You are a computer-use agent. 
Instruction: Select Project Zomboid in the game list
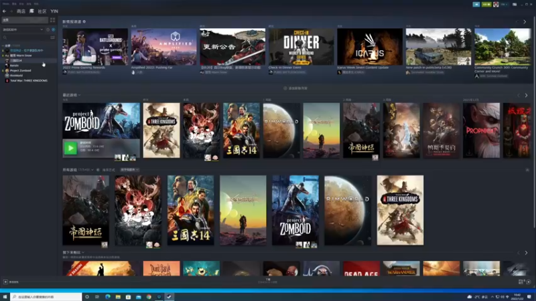click(x=20, y=71)
